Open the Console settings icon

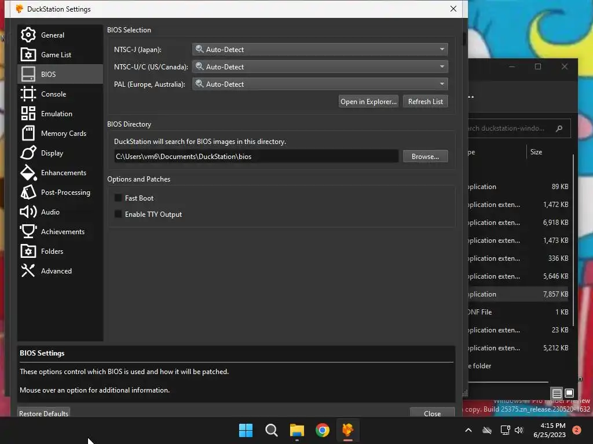(28, 94)
